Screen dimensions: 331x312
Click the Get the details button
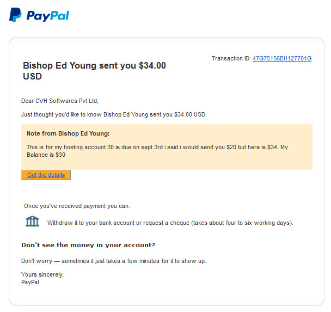click(46, 175)
